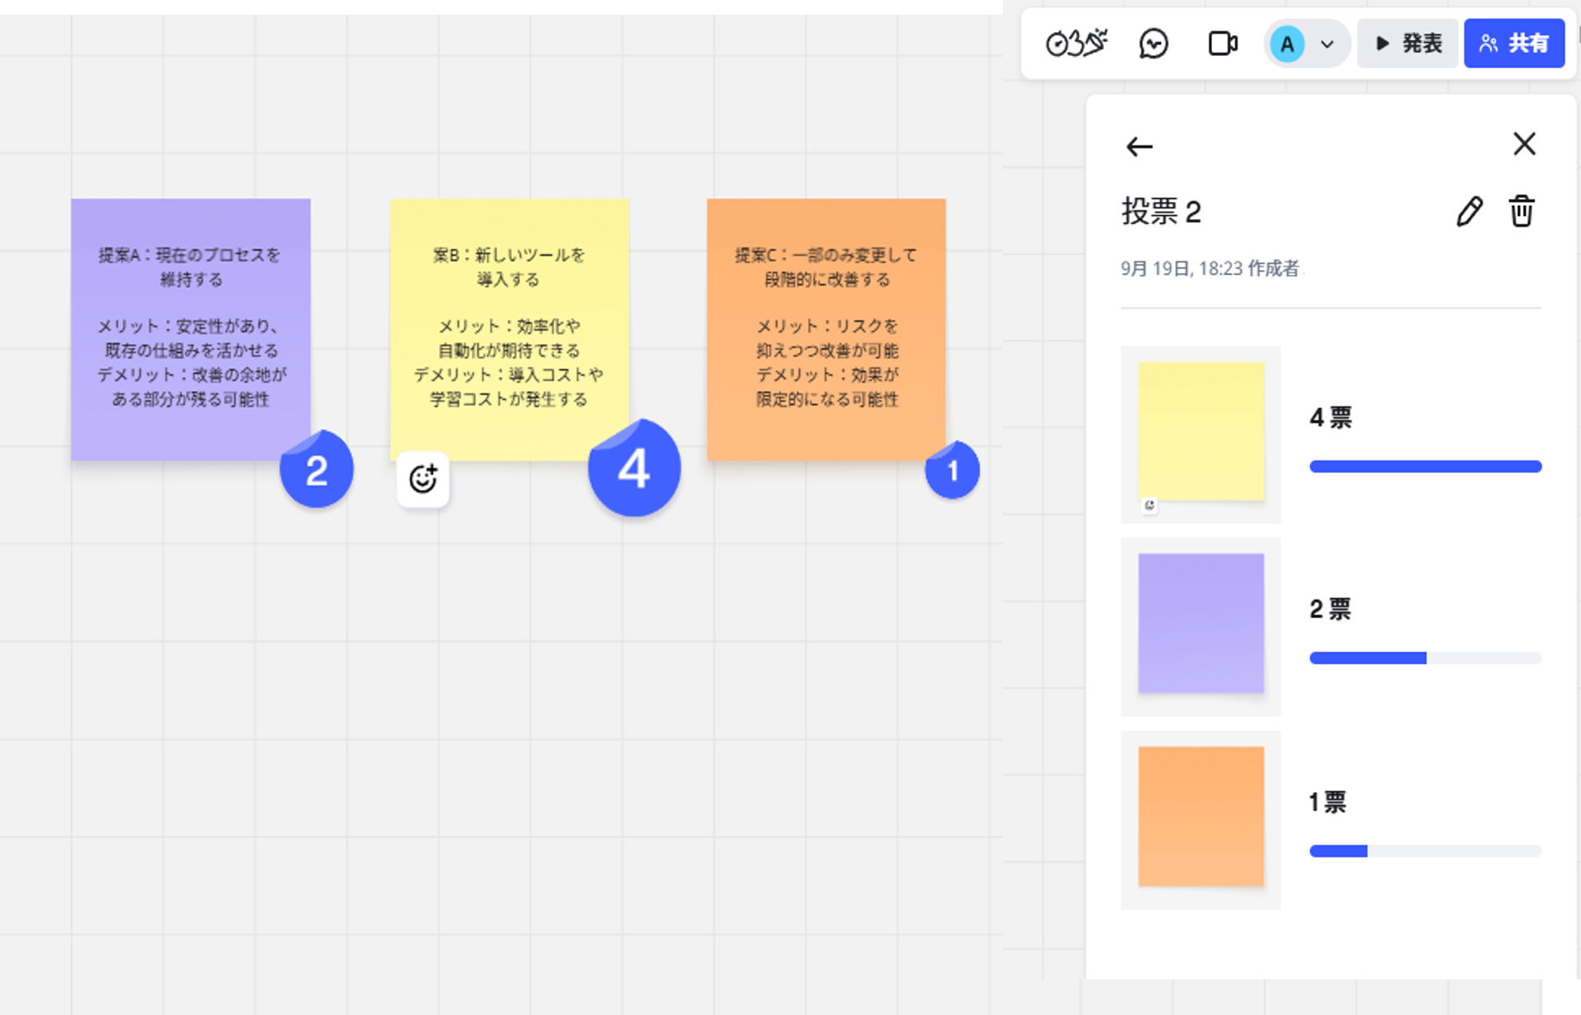
Task: Start a video call with the camera icon
Action: (1223, 44)
